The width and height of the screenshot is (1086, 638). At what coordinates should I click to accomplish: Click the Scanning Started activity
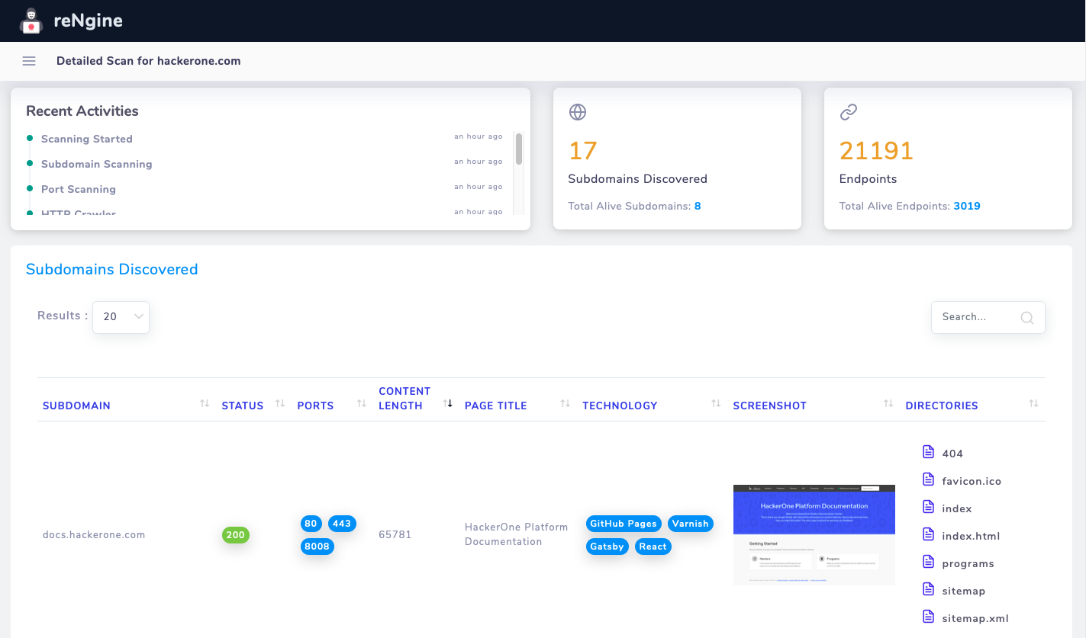tap(87, 139)
